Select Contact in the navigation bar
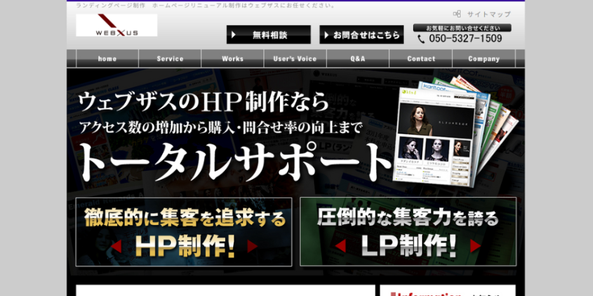Image resolution: width=593 pixels, height=296 pixels. tap(420, 59)
